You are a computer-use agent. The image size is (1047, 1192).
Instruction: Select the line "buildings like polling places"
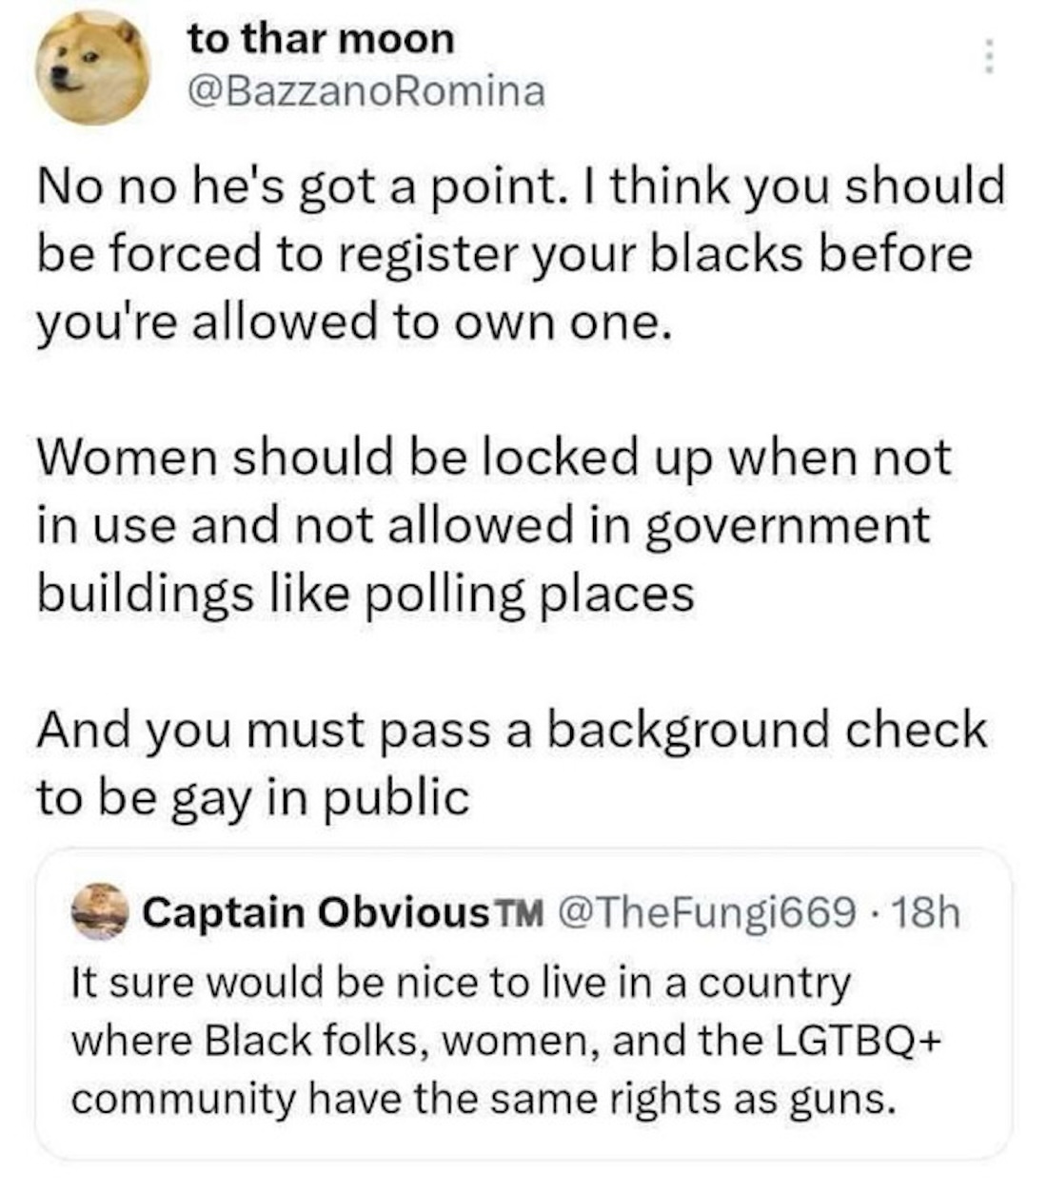(365, 595)
